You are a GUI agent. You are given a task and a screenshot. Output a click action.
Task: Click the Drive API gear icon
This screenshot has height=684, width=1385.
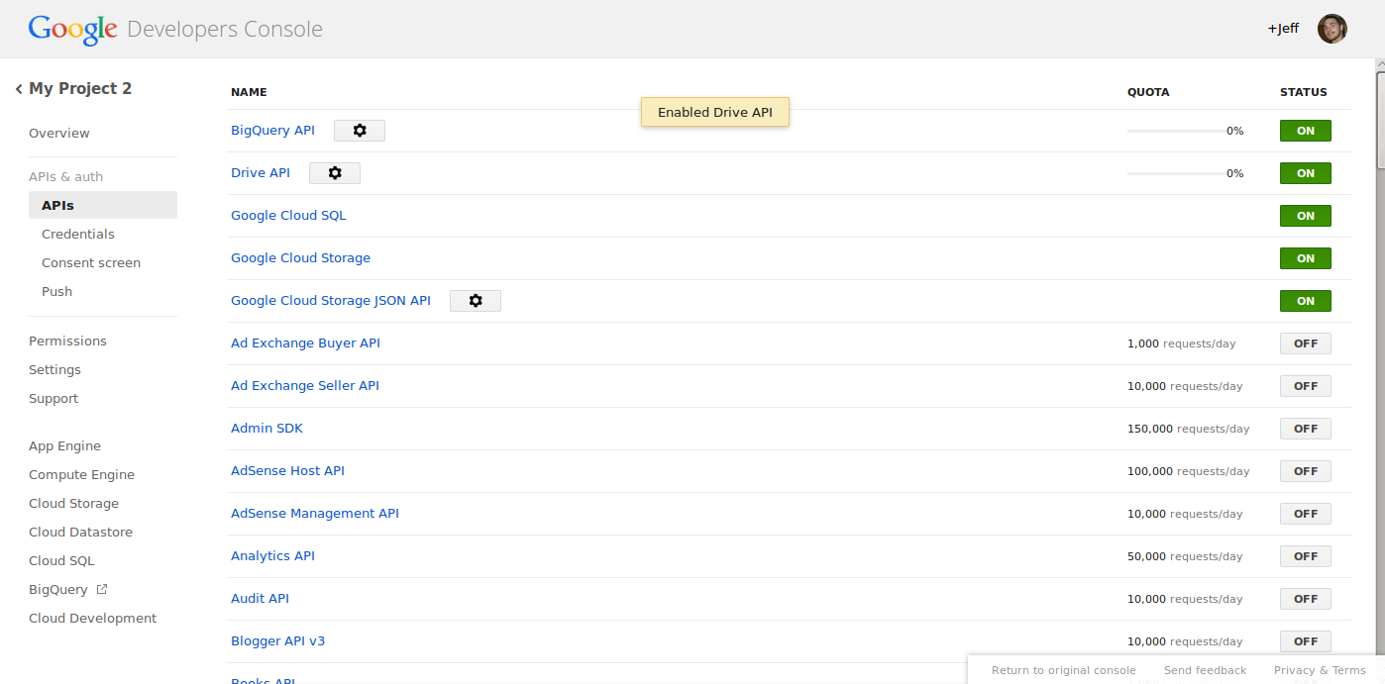tap(335, 173)
